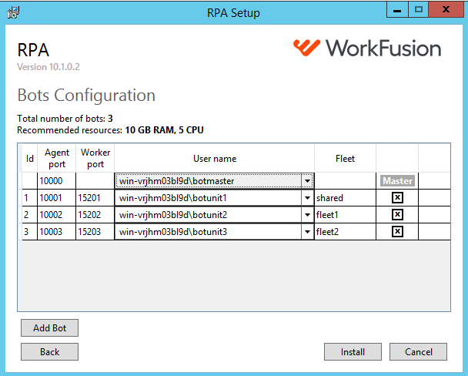Close the RPA Setup window
Image resolution: width=468 pixels, height=376 pixels.
point(446,10)
